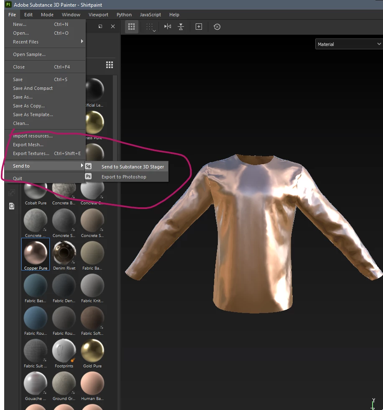Choose Save As Template... entry
The width and height of the screenshot is (383, 410).
tap(45, 115)
